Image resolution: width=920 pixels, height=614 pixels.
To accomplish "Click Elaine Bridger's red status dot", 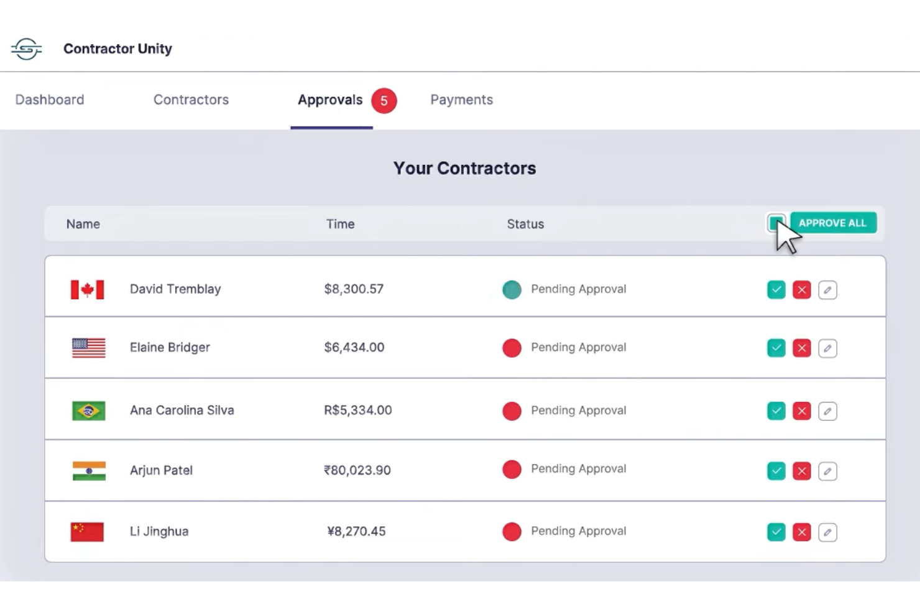I will coord(512,348).
